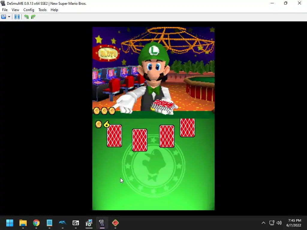Open the Windows Start menu
Viewport: 307px width, 230px height.
(x=10, y=223)
